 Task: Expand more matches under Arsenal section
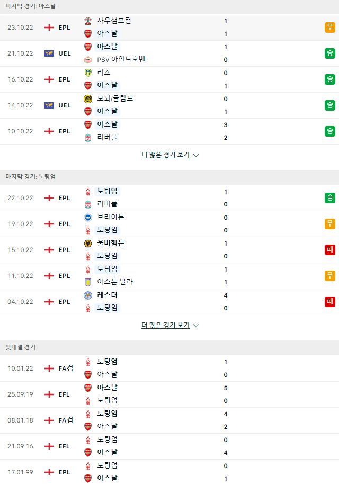click(x=165, y=155)
